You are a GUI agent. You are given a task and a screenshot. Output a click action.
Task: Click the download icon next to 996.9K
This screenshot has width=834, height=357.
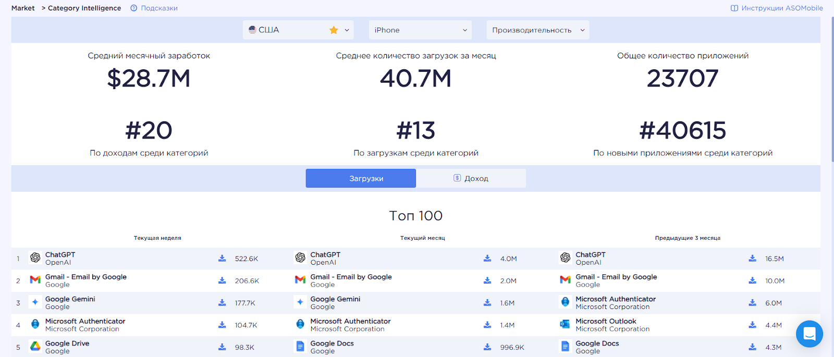point(487,347)
